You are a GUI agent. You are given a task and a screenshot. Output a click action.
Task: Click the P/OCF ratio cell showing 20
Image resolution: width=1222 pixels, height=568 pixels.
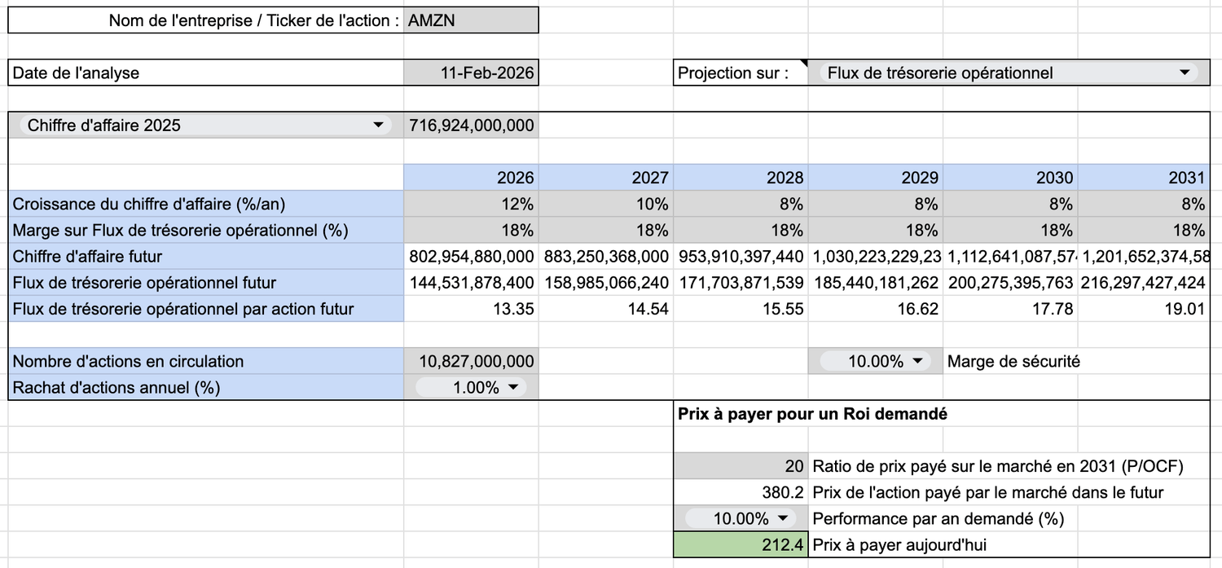(x=741, y=466)
